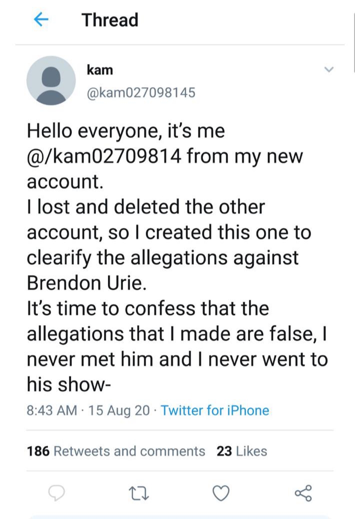This screenshot has height=519, width=355.
Task: Share the tweet using the share icon
Action: coord(303,493)
